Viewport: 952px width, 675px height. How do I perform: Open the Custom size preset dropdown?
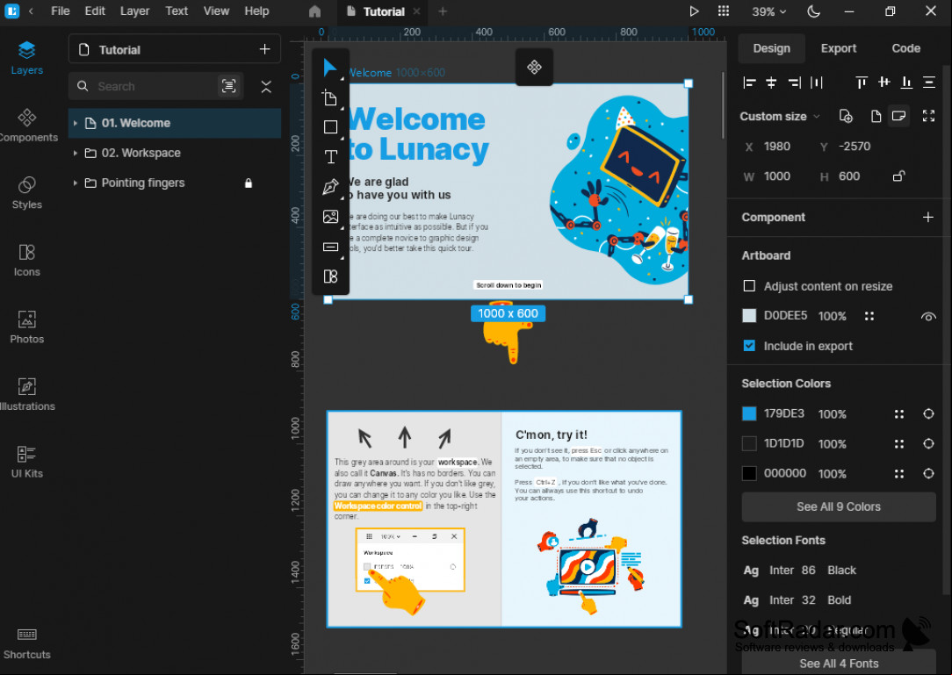[780, 116]
